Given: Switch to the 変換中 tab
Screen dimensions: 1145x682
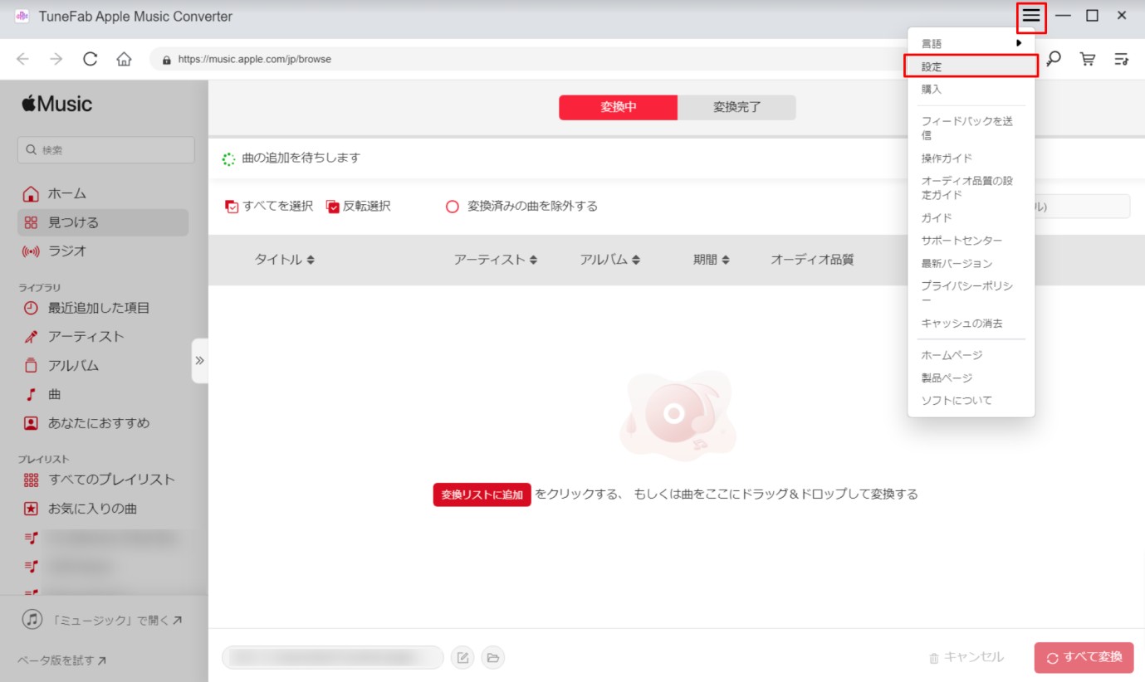Looking at the screenshot, I should 618,107.
